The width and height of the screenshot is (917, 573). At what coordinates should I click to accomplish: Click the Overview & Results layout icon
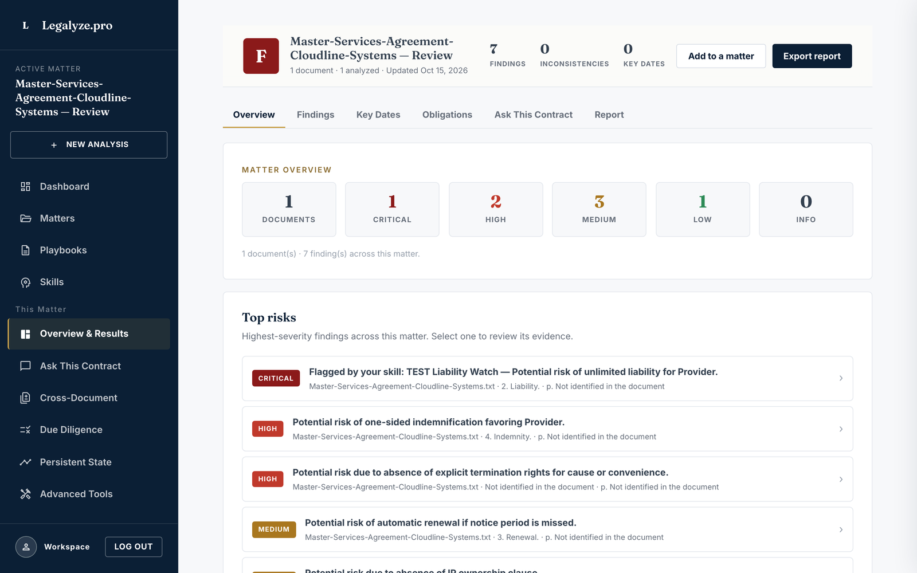(25, 334)
